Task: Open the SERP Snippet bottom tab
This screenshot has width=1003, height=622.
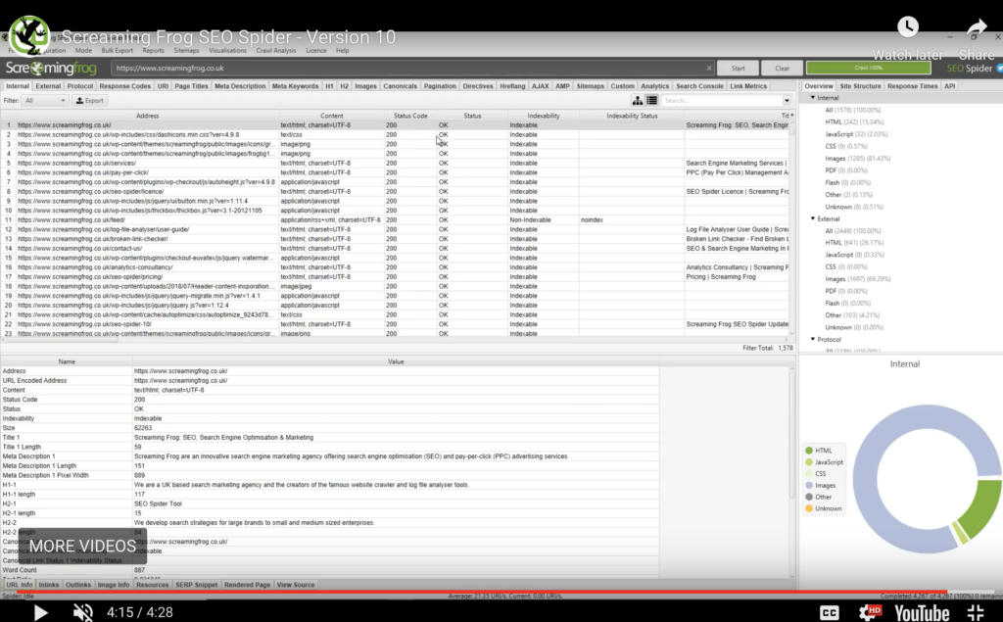Action: [x=196, y=585]
